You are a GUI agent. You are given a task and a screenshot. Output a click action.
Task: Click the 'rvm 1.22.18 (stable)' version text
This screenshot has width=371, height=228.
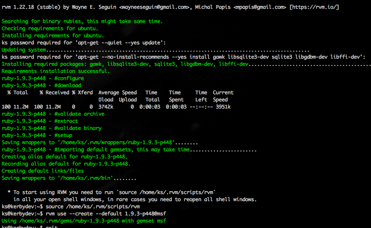(x=31, y=7)
